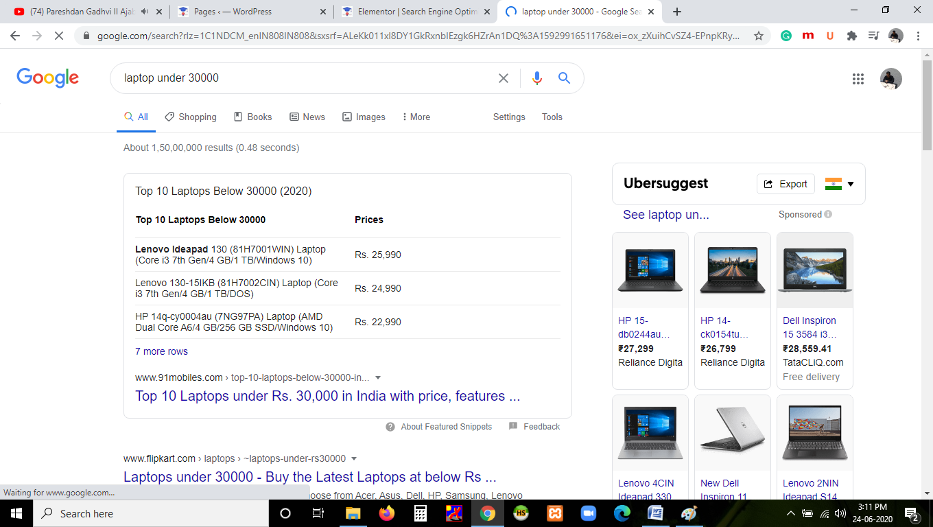The height and width of the screenshot is (527, 933).
Task: Expand the More search filters menu
Action: pos(416,117)
